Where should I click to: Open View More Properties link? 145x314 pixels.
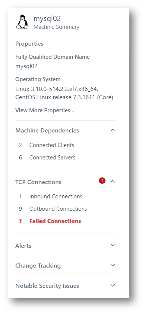tap(45, 110)
